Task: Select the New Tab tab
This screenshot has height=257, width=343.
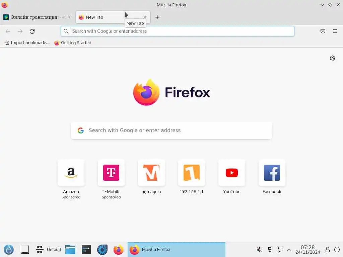Action: (113, 17)
